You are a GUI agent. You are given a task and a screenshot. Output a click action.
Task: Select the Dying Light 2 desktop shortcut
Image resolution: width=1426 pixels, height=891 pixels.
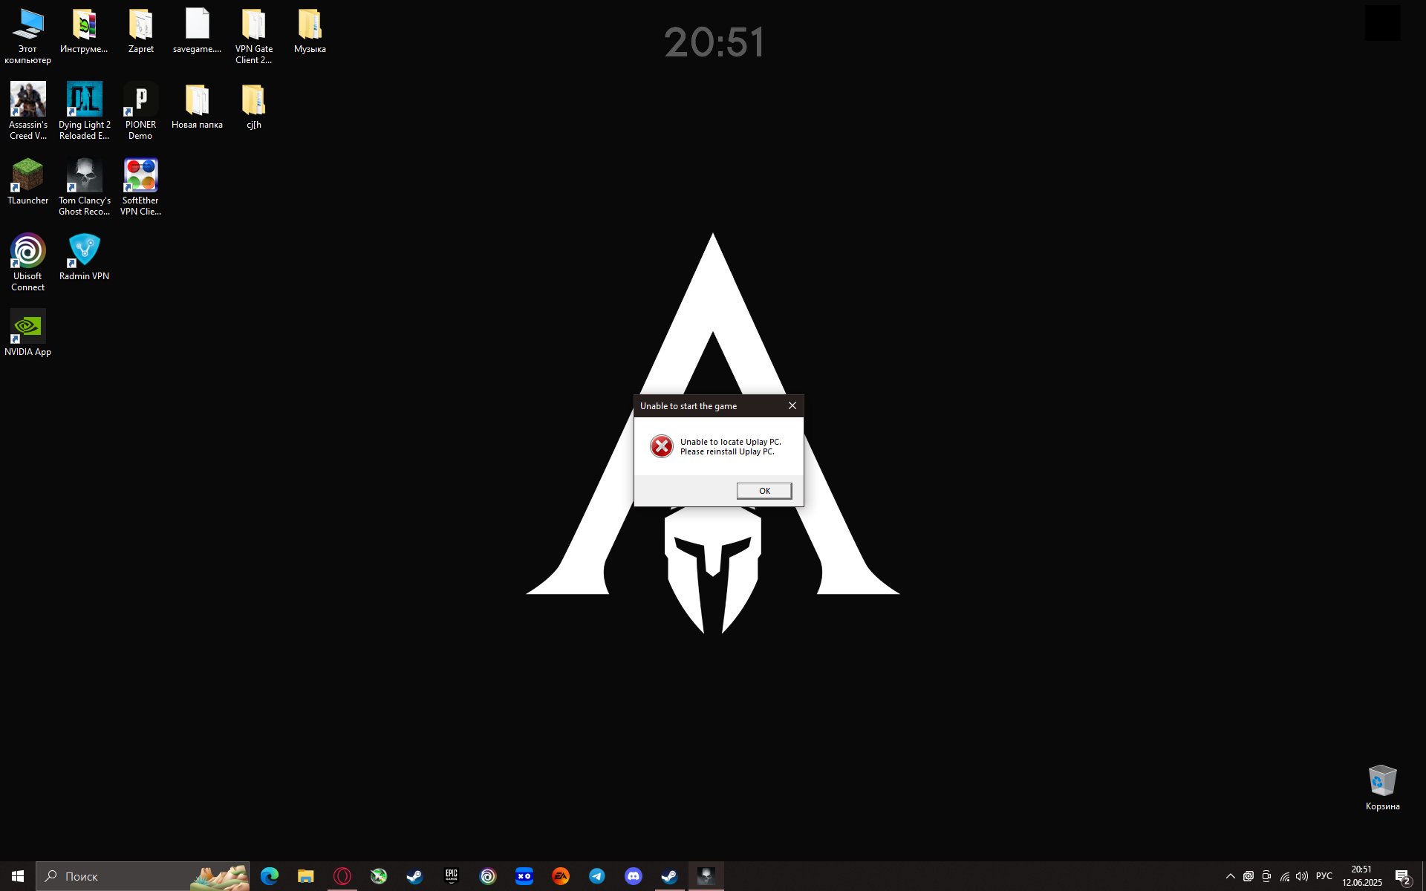84,109
